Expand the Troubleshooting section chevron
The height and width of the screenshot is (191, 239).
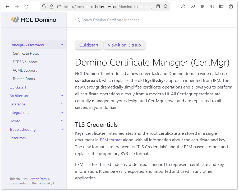pyautogui.click(x=62, y=129)
